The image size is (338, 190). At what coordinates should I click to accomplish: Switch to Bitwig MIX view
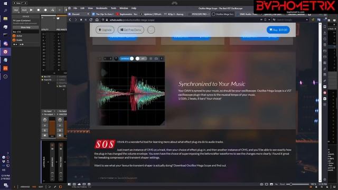click(34, 187)
